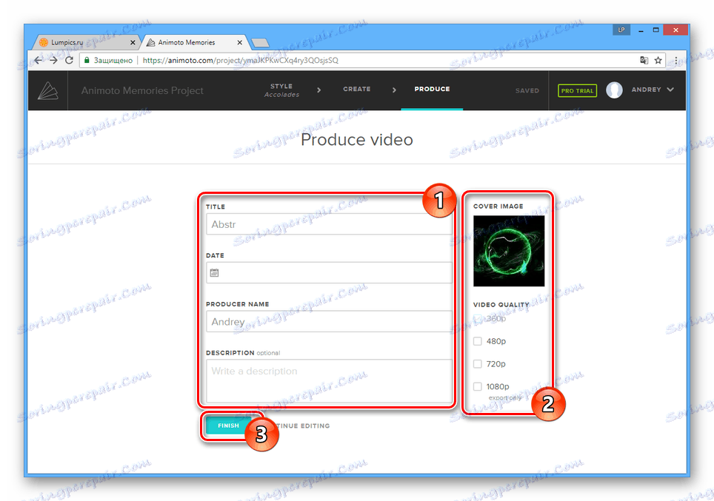Image resolution: width=714 pixels, height=501 pixels.
Task: Switch to the Lumpics.ru browser tab
Action: 87,42
